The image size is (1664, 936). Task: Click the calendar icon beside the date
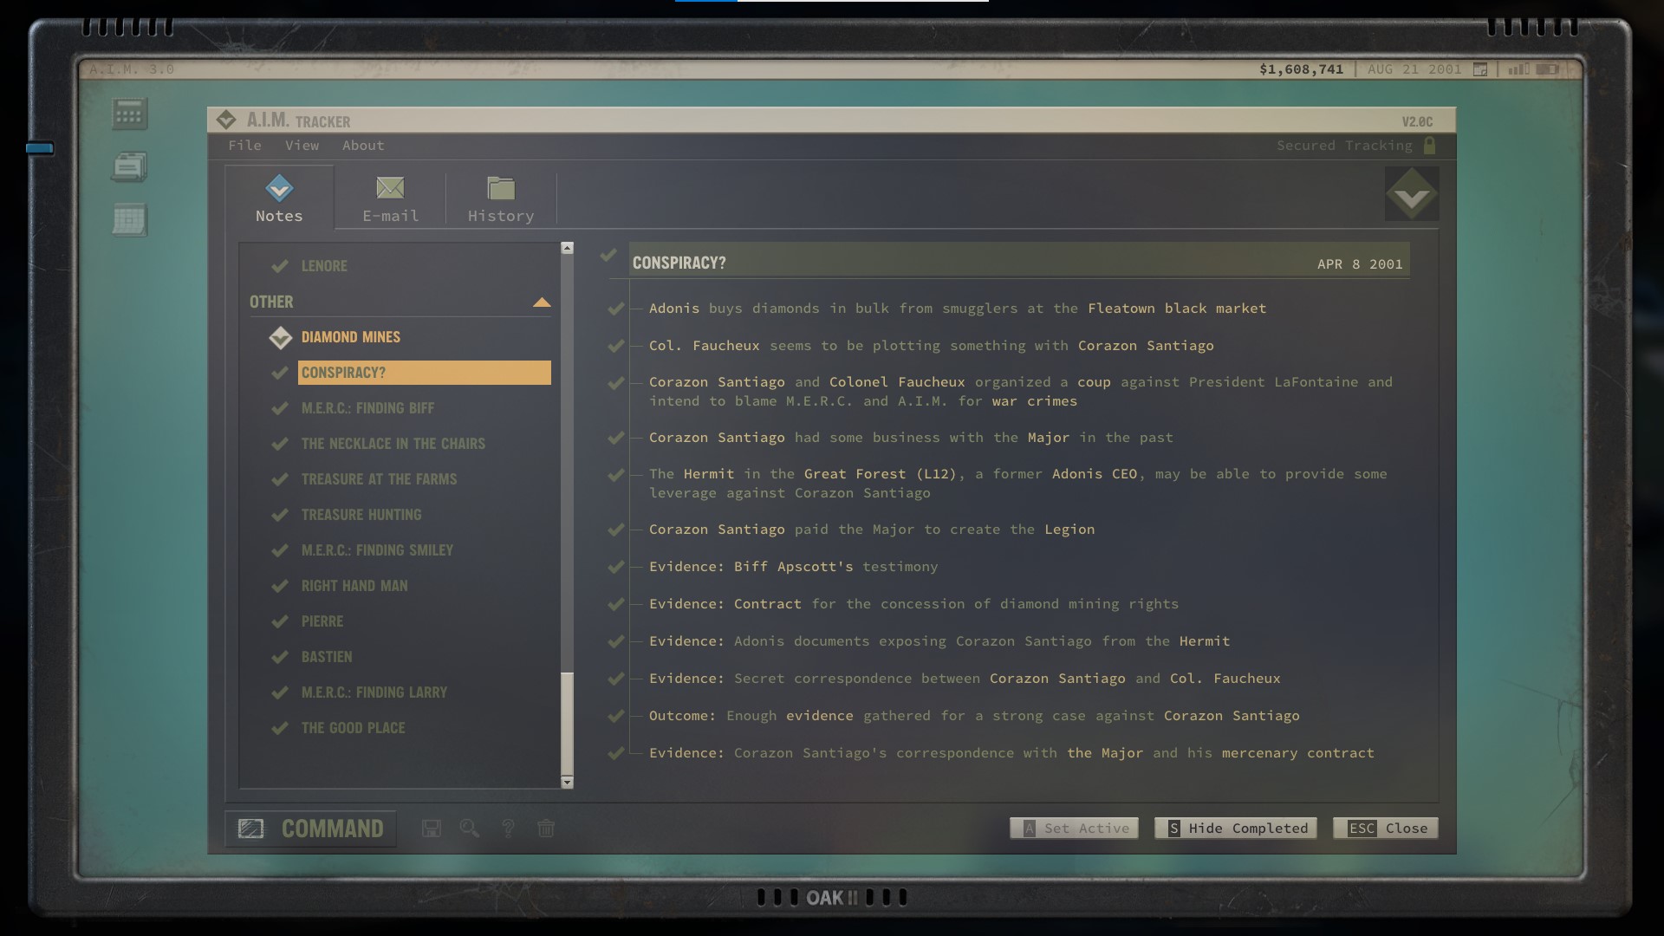click(1480, 69)
